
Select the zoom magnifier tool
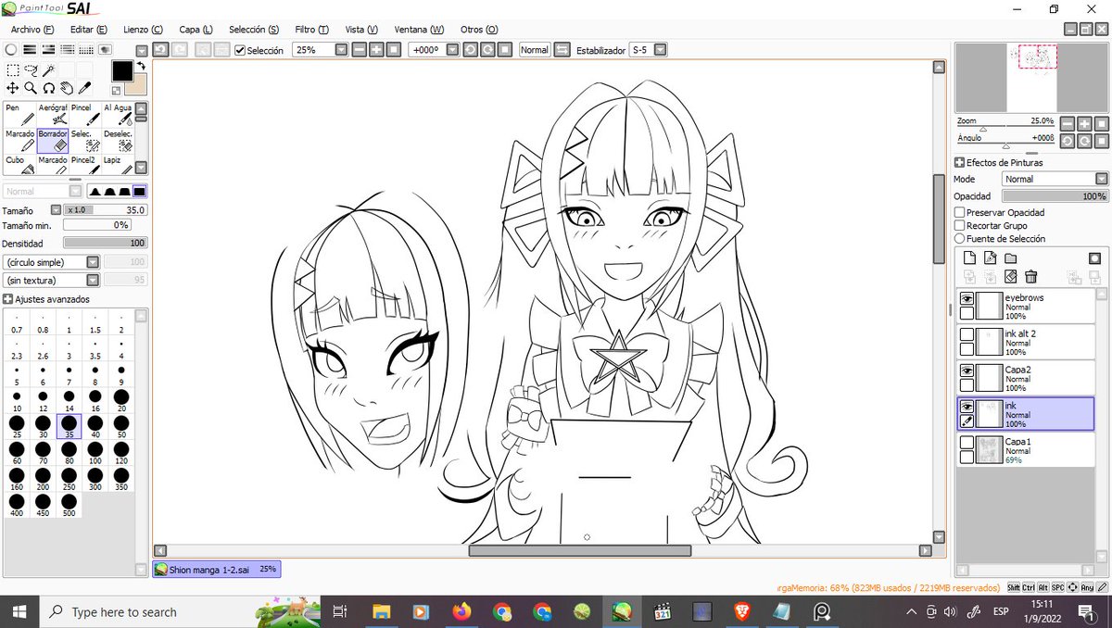click(31, 88)
